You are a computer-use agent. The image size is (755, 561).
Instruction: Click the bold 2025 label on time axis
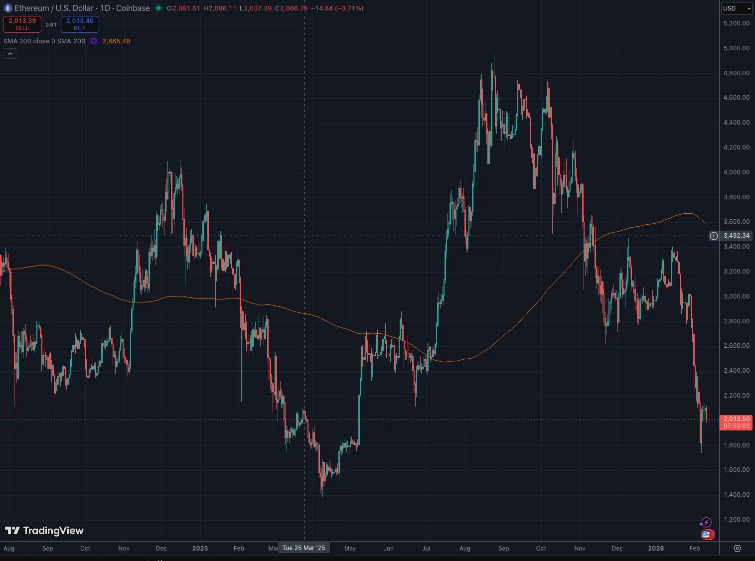(x=200, y=548)
